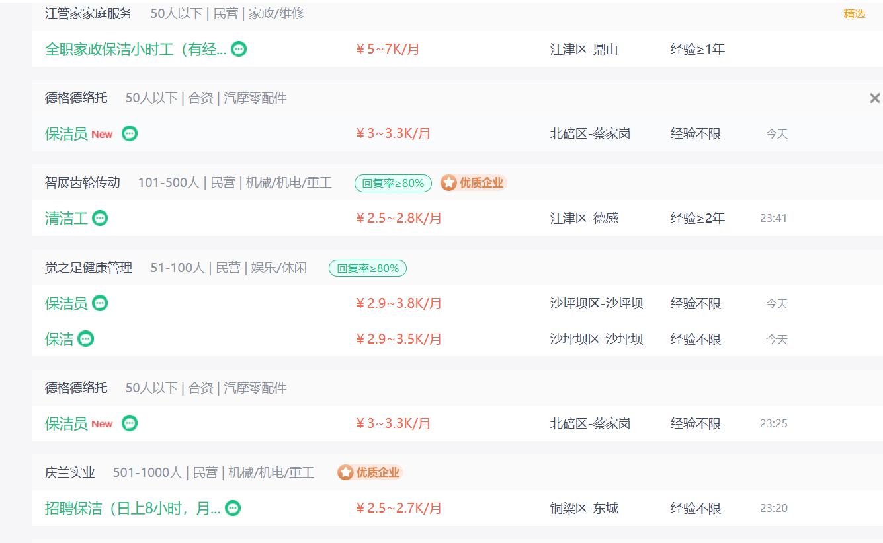Start chat for 清洁工 job

pos(100,218)
